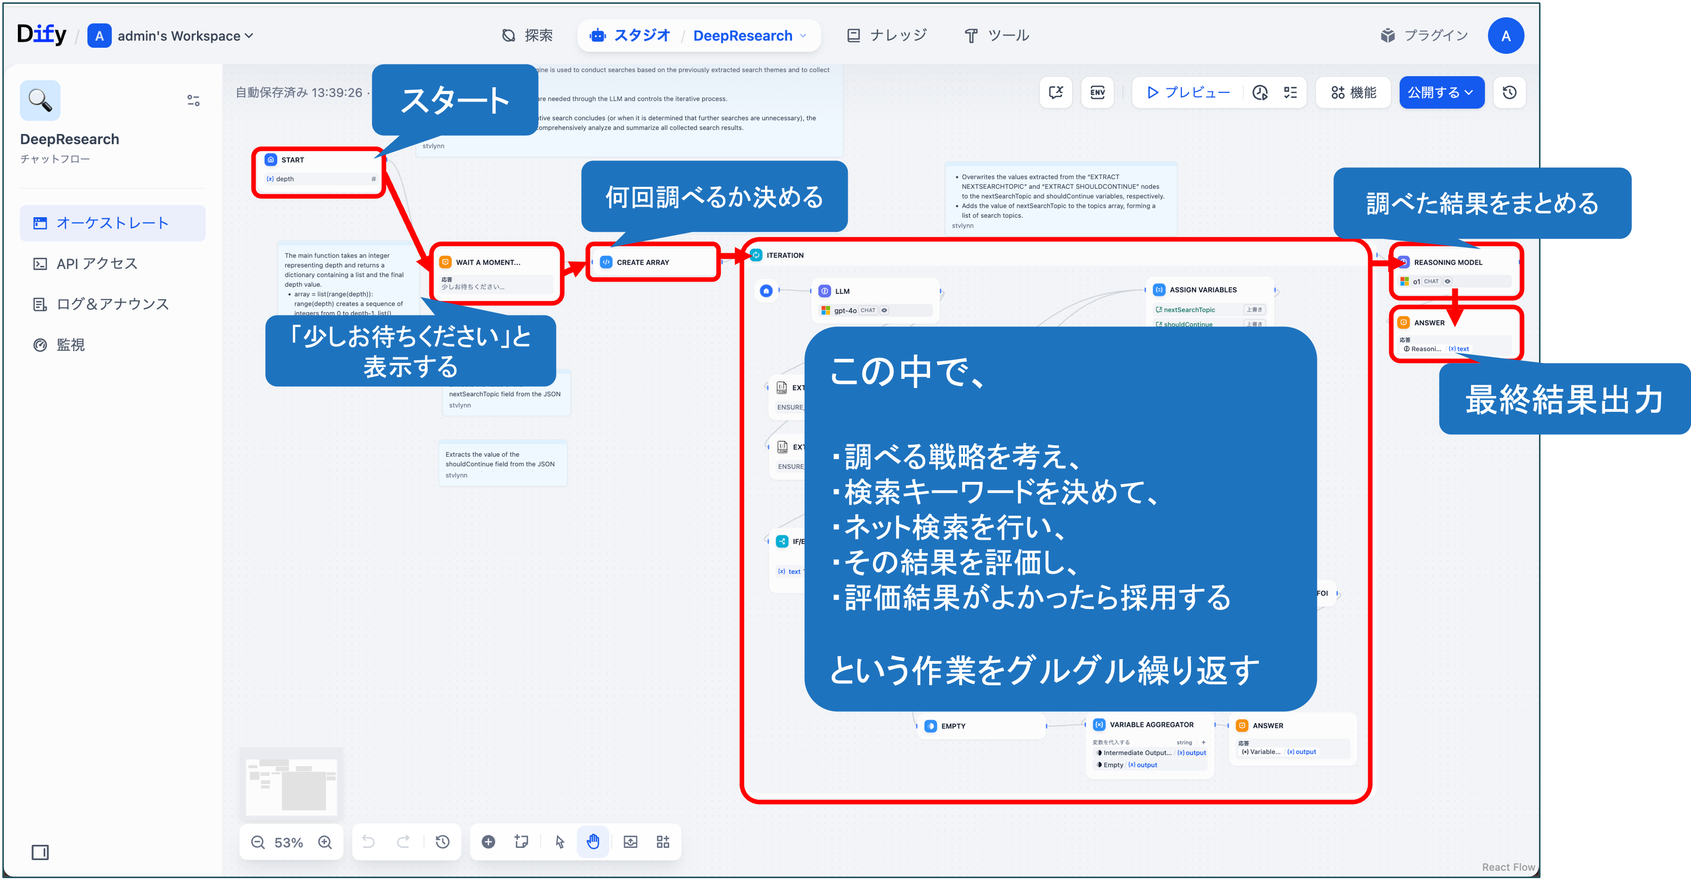Click the depth variable in START node

pos(321,178)
